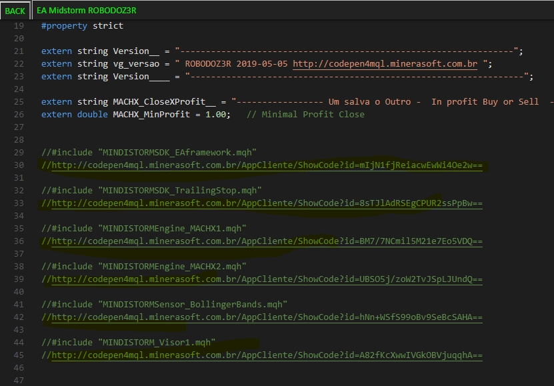
Task: Click the value 1.00 on line 26
Action: 215,115
